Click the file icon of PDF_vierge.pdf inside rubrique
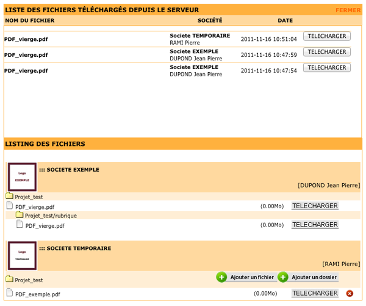366x306 pixels. (x=19, y=225)
